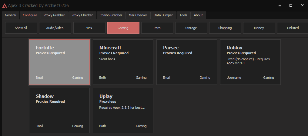Image resolution: width=308 pixels, height=136 pixels.
Task: Select the Shadow card
Action: (x=59, y=111)
